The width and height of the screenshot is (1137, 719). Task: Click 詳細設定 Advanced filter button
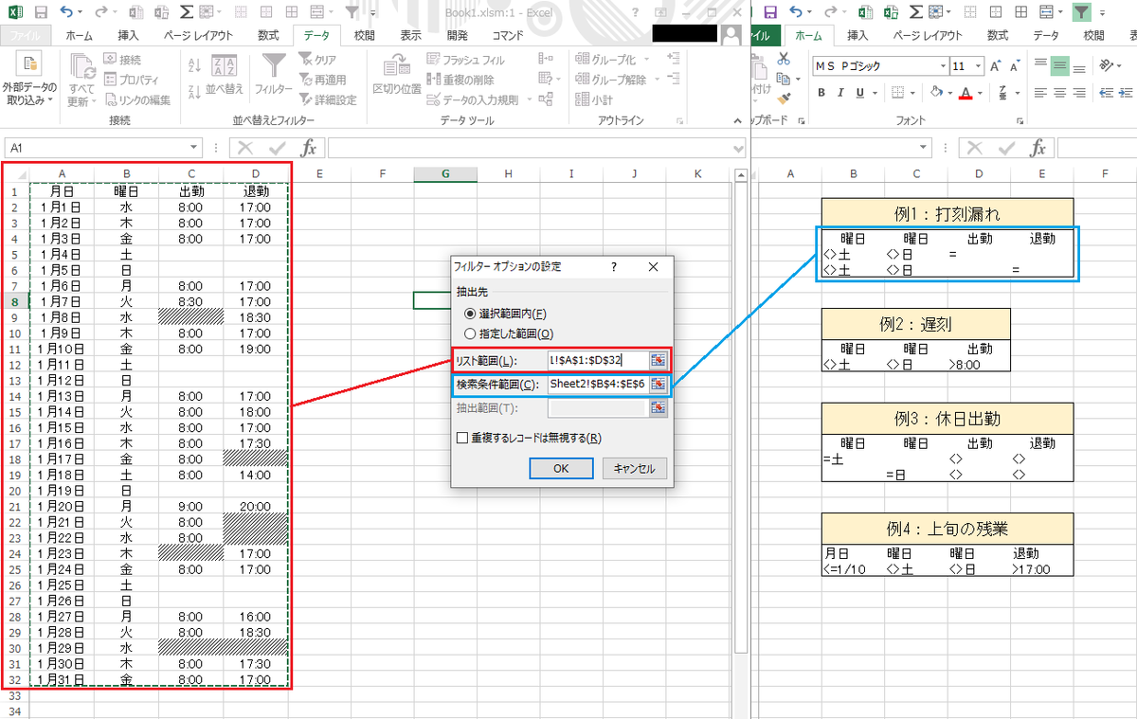click(x=328, y=99)
